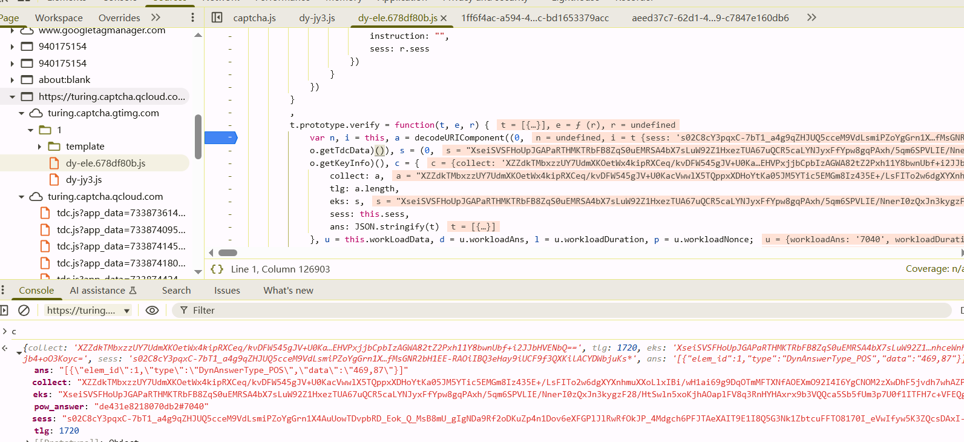Viewport: 964px width, 442px height.
Task: Click the Filter funnel icon
Action: pyautogui.click(x=184, y=311)
